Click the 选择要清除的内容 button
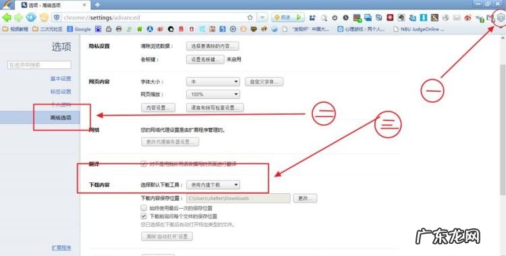 pyautogui.click(x=213, y=46)
